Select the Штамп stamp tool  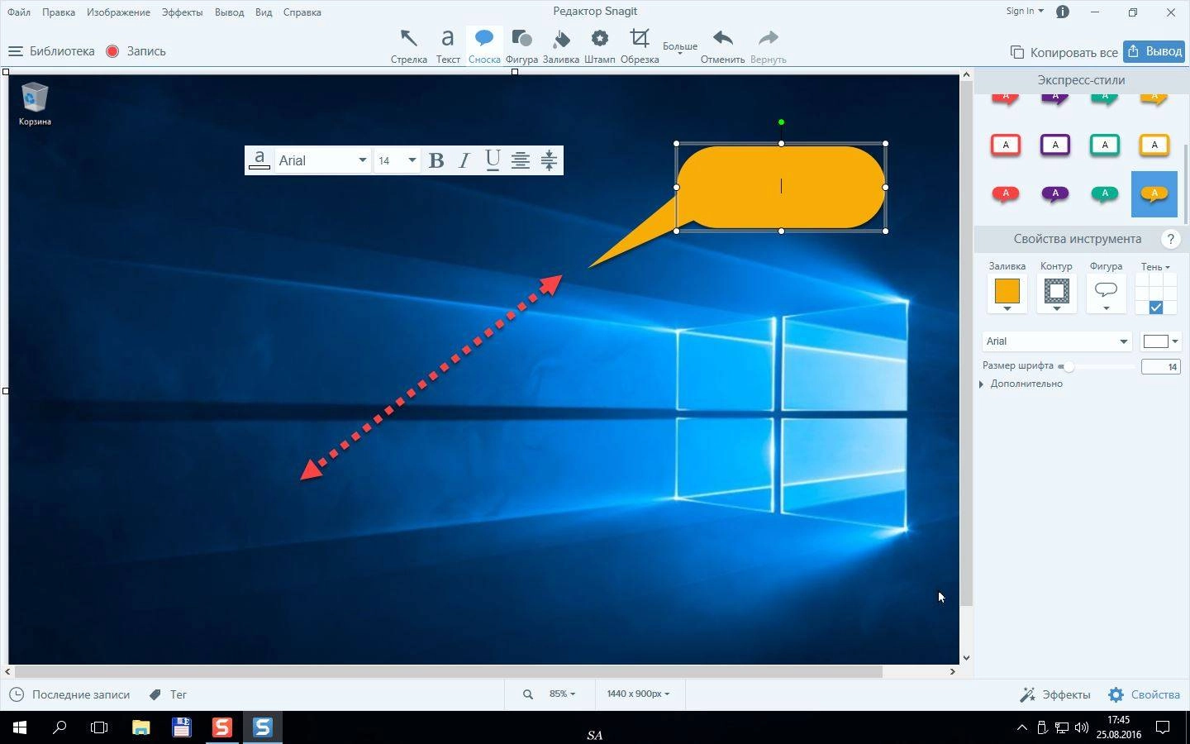pos(599,45)
